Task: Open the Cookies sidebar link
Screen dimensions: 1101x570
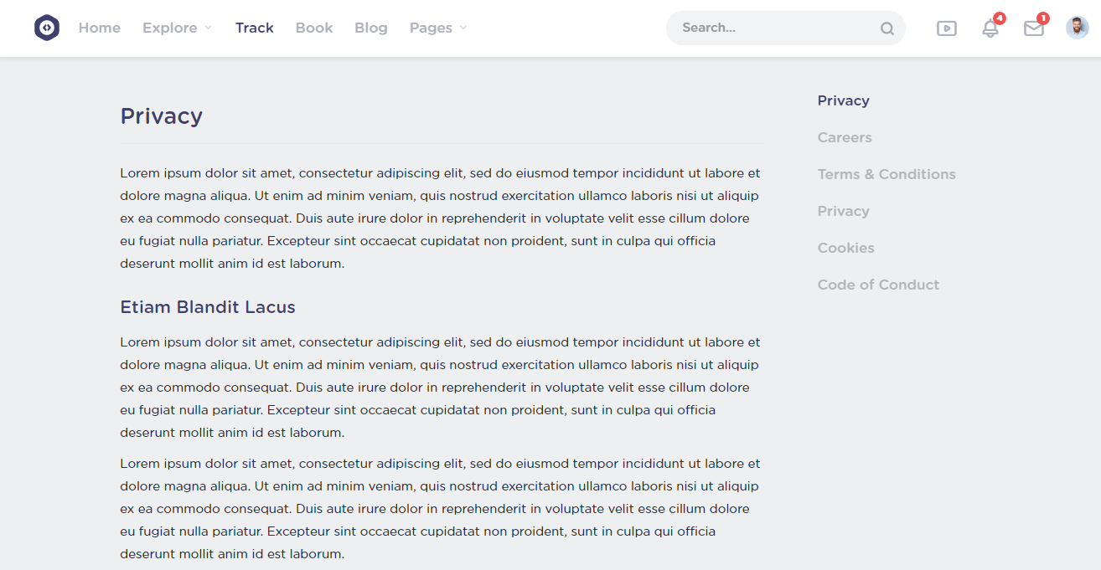Action: point(845,248)
